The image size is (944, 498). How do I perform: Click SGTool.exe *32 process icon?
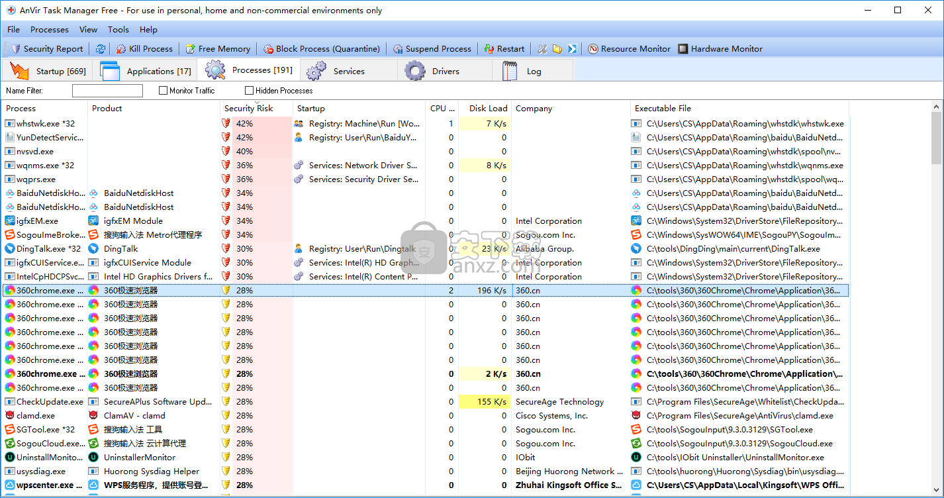pyautogui.click(x=10, y=429)
